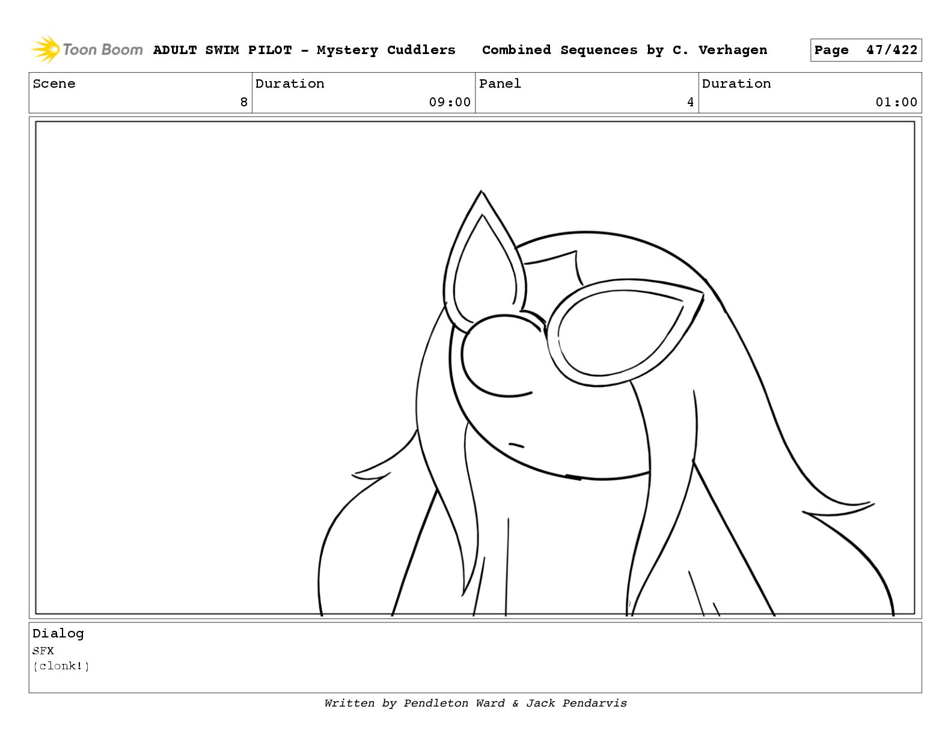Image resolution: width=951 pixels, height=736 pixels.
Task: Click 'Written by Pendleton Ward & Jack Pendarvis'
Action: 475,703
